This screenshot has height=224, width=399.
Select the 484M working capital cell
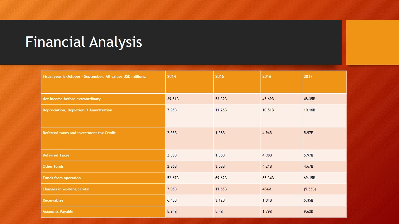(x=267, y=189)
